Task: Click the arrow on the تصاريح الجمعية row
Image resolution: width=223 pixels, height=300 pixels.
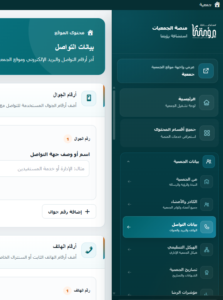Action: click(129, 272)
